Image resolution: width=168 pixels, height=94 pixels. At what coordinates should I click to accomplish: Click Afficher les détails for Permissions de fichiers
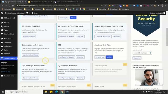coord(29,36)
